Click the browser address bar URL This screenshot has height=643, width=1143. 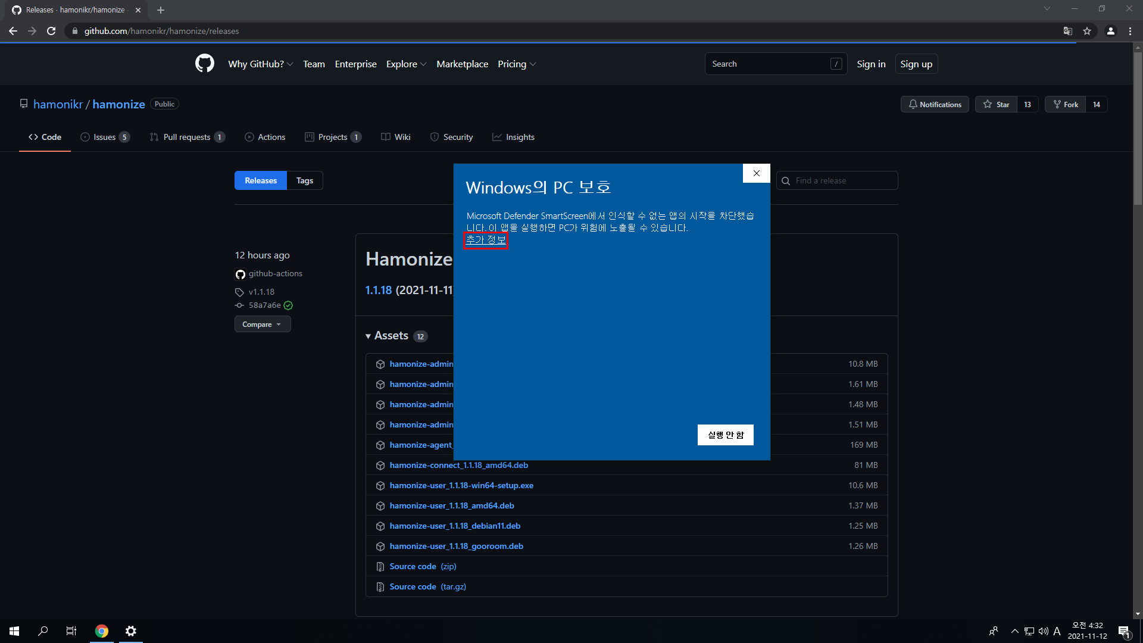pyautogui.click(x=161, y=31)
